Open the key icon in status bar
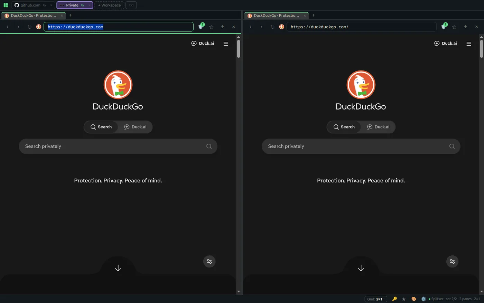 point(394,299)
